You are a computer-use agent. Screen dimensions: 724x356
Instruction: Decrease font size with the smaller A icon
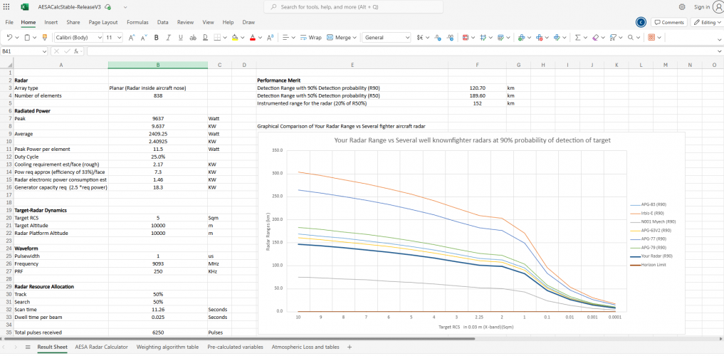tap(144, 38)
